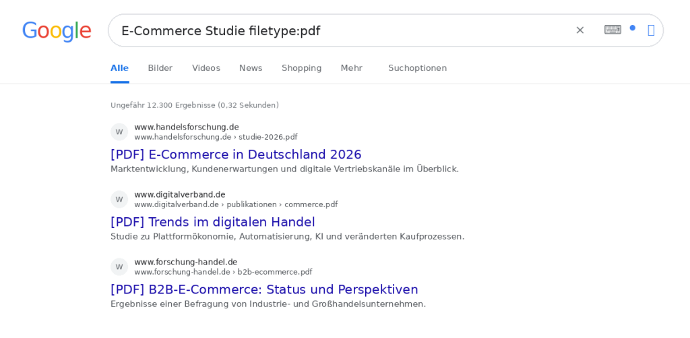Click the snippet starting 'Studie zu Plattformökonomie'
The width and height of the screenshot is (690, 338).
tap(287, 236)
